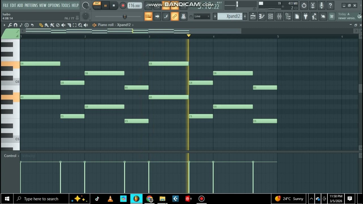Image resolution: width=363 pixels, height=204 pixels.
Task: Open piano roll wrench tools menu
Action: coord(10,25)
